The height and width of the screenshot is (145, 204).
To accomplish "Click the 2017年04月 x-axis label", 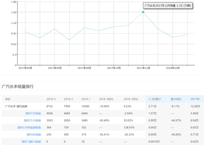I will [25, 68].
